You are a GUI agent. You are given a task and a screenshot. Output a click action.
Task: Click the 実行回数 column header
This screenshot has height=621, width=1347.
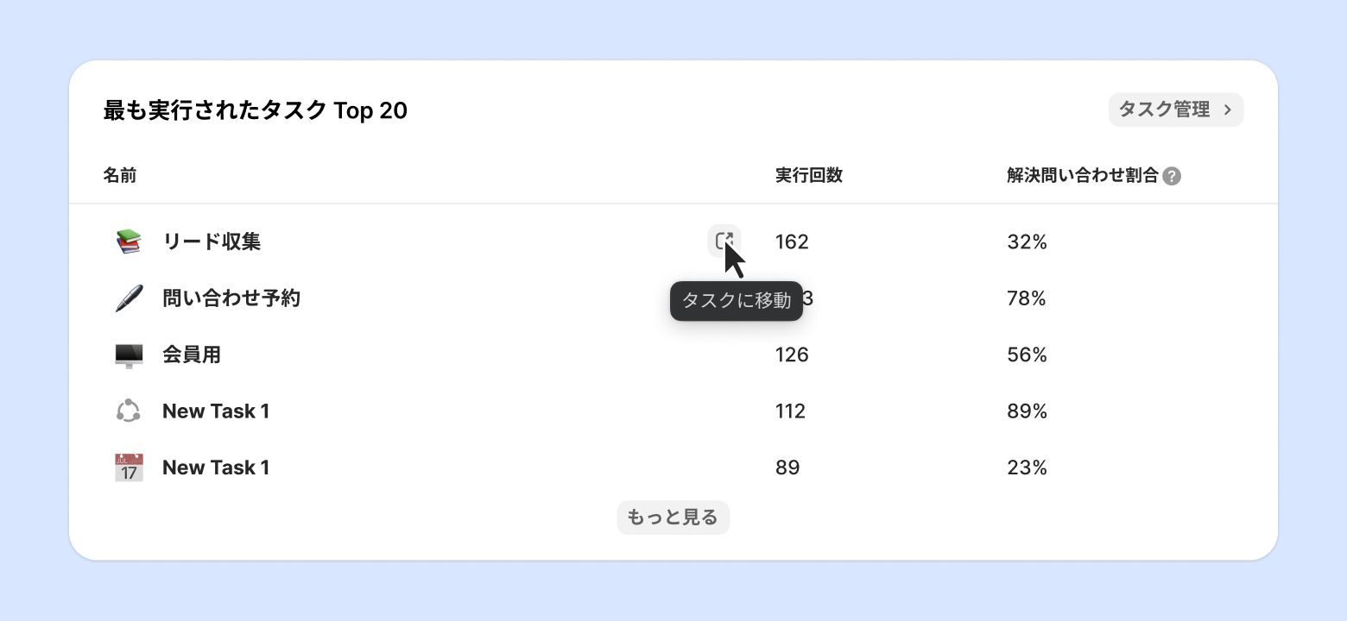pyautogui.click(x=808, y=176)
